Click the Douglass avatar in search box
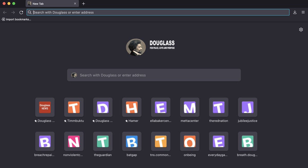The height and width of the screenshot is (168, 308). tap(74, 75)
